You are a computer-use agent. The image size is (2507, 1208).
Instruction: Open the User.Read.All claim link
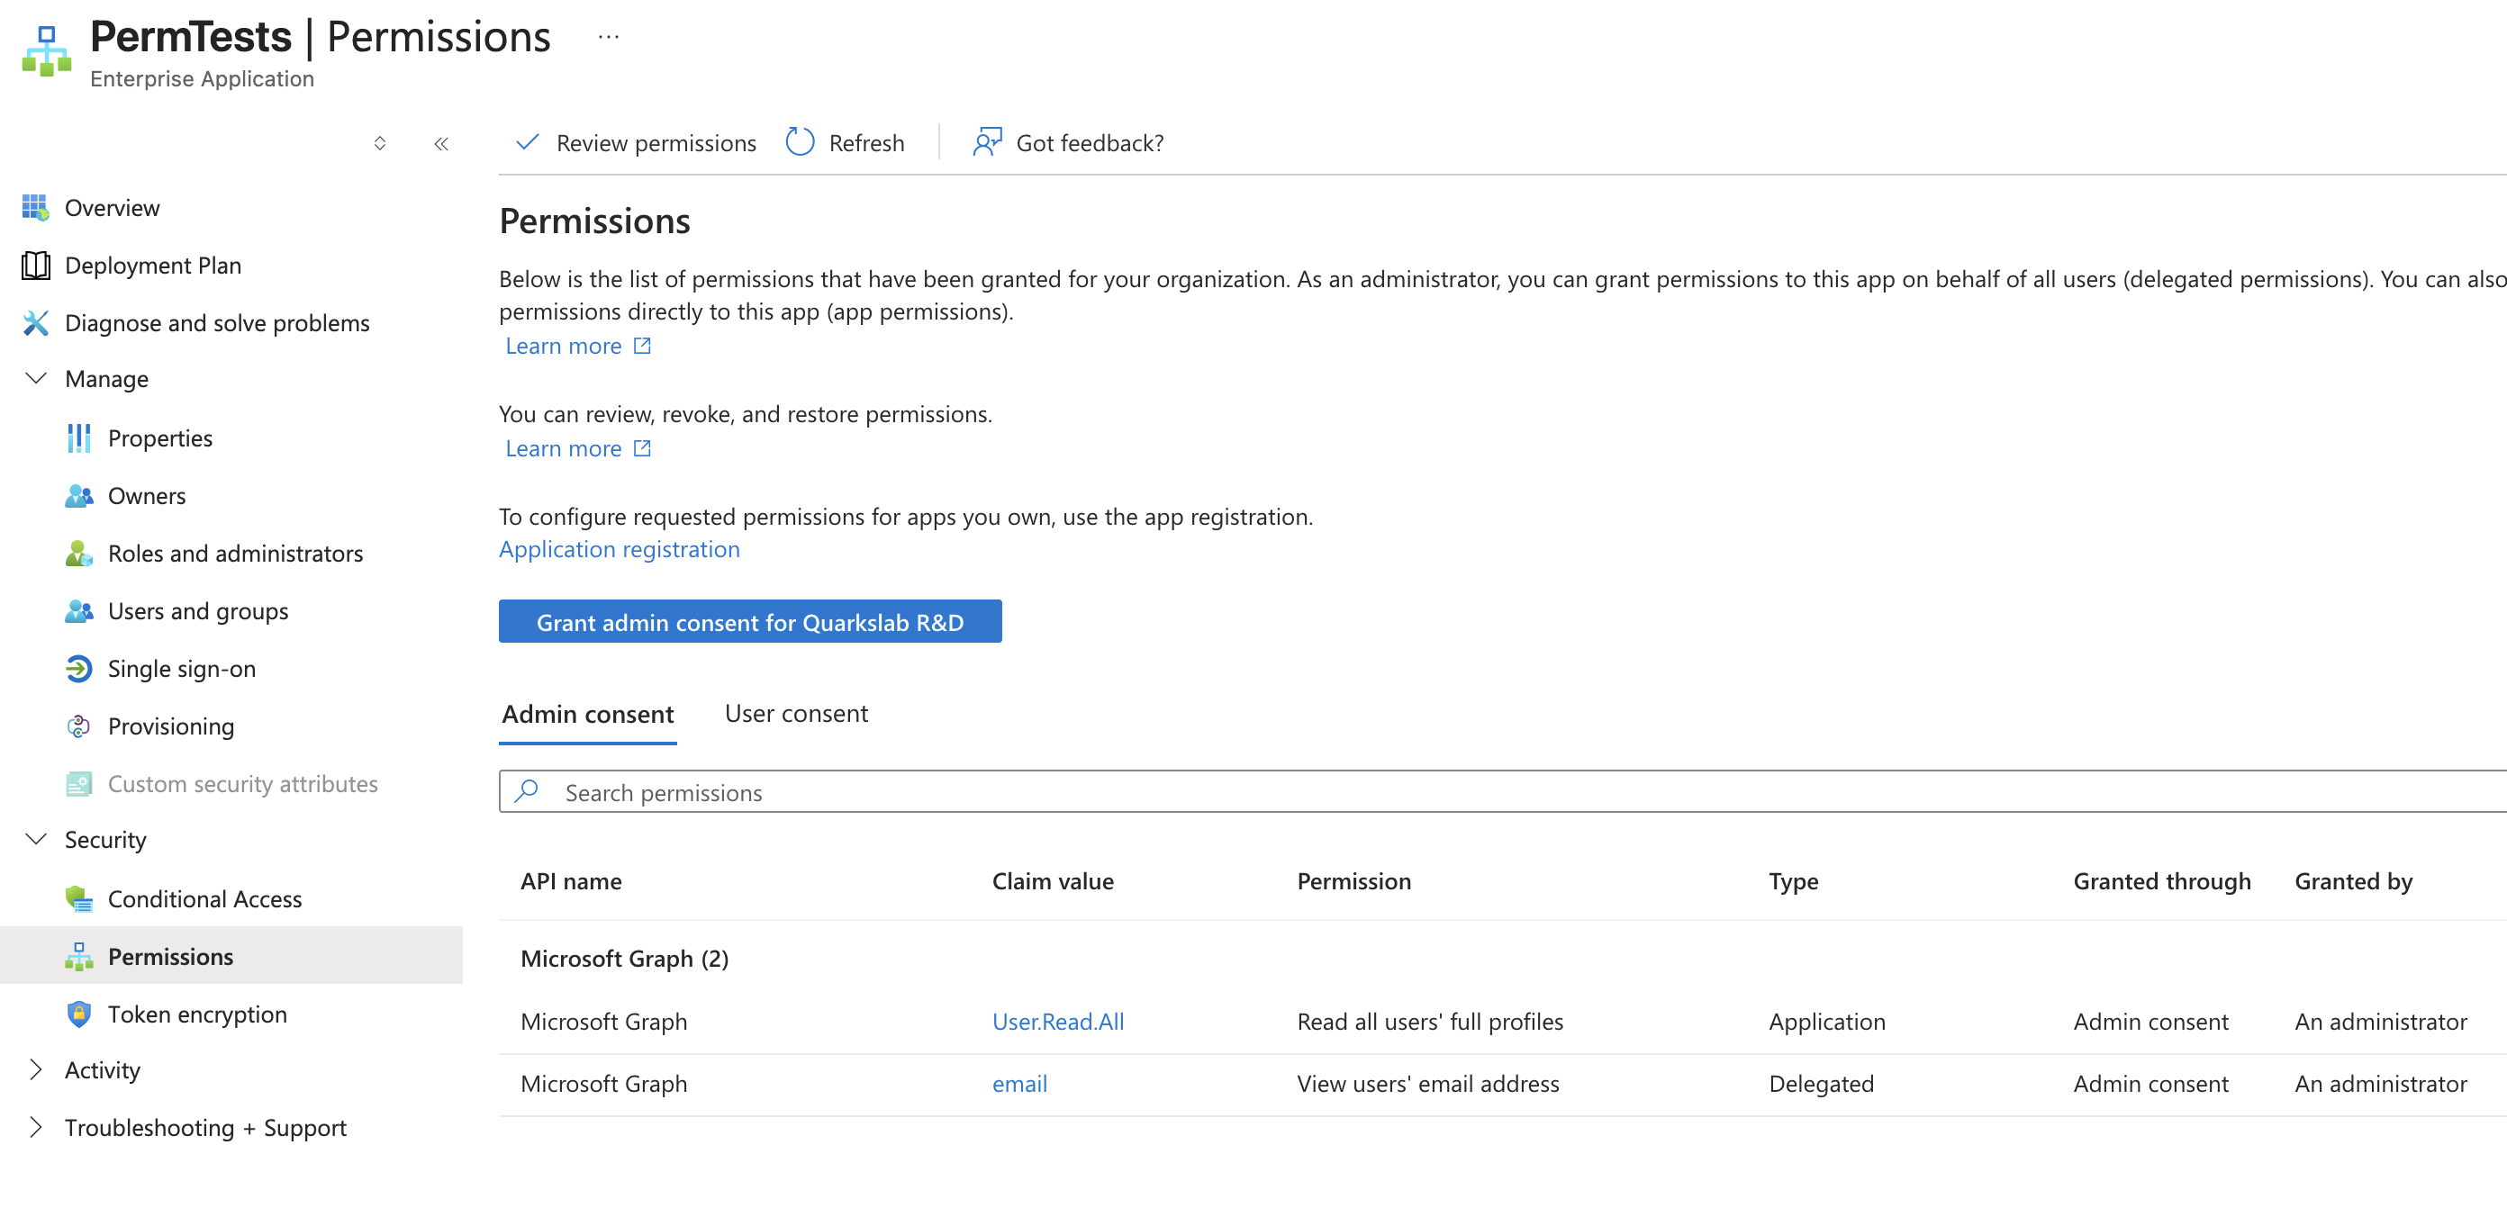pos(1058,1022)
